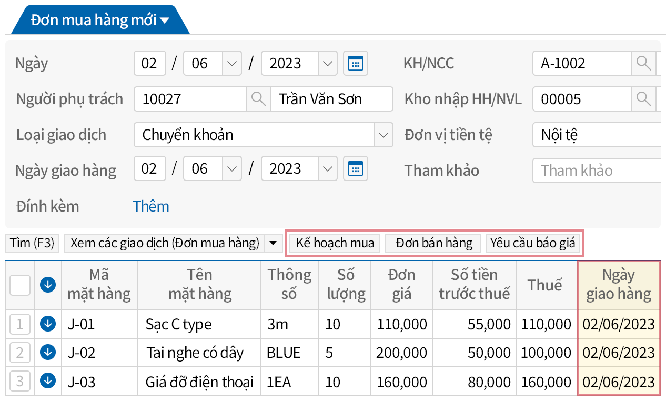666x401 pixels.
Task: Click Yêu cầu báo giá button
Action: pyautogui.click(x=532, y=243)
